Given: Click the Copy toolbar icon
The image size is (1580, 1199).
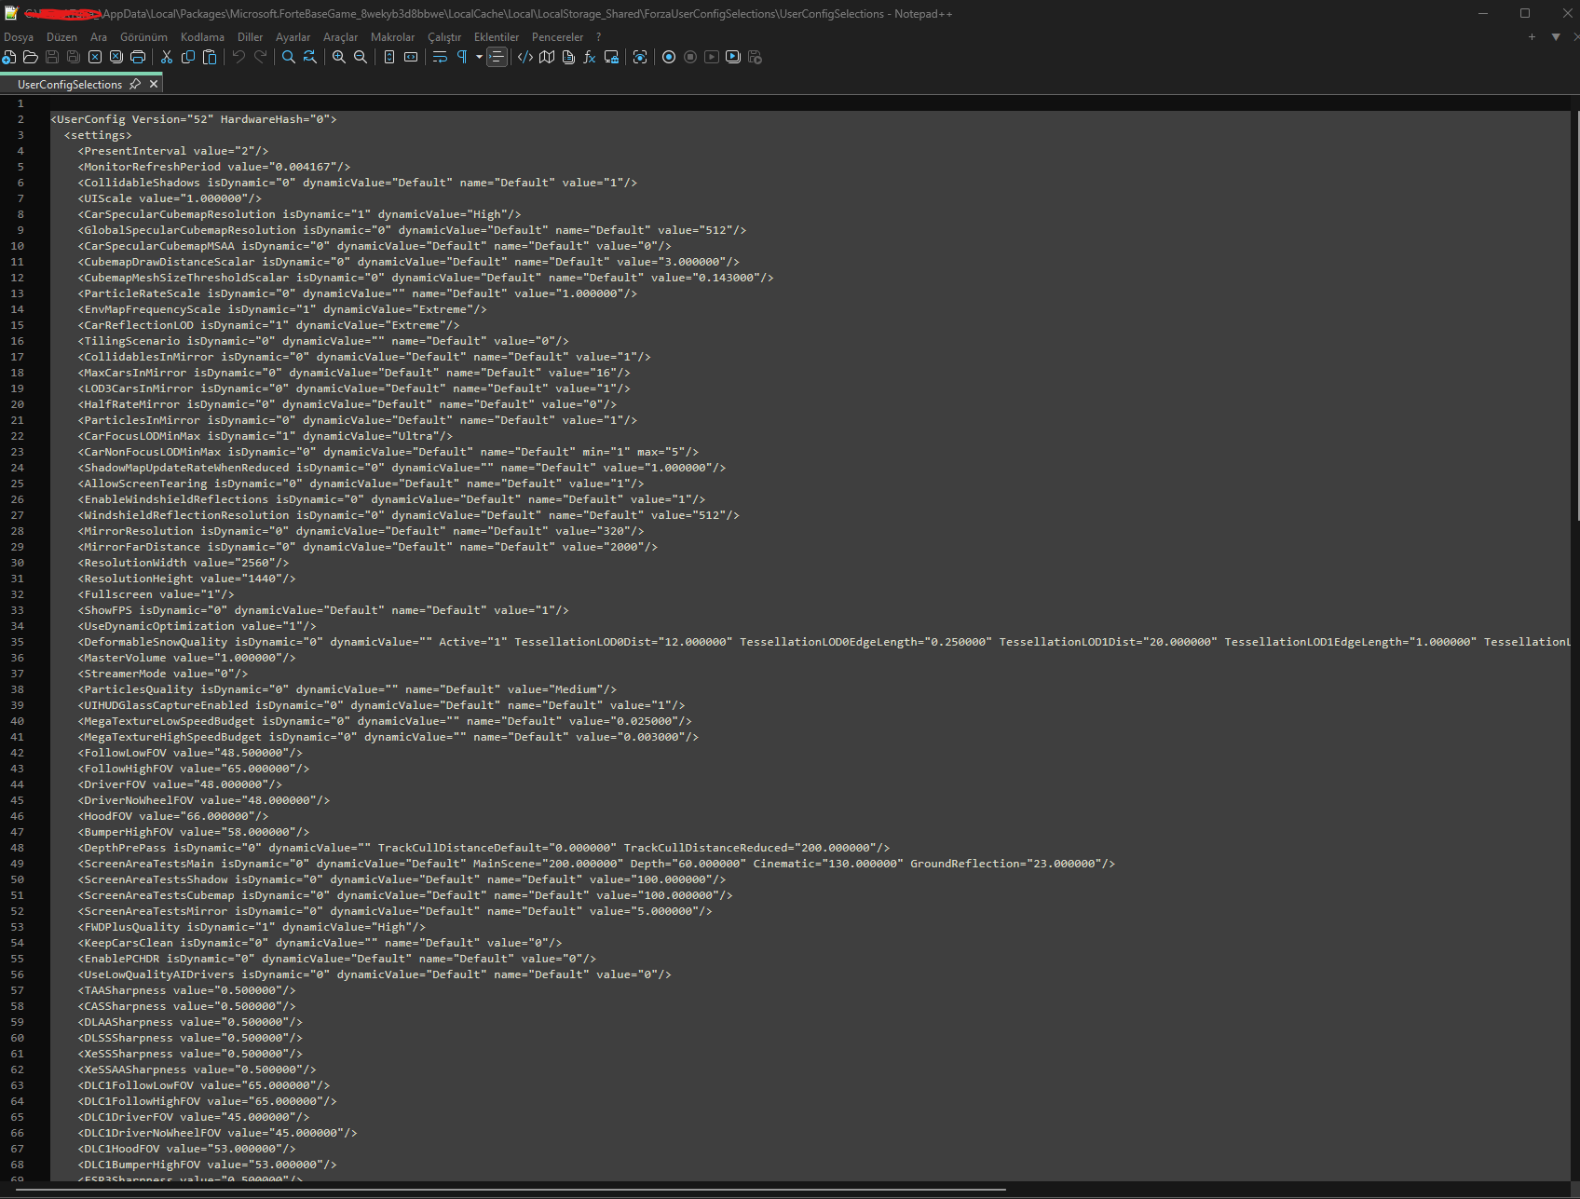Looking at the screenshot, I should [x=188, y=57].
